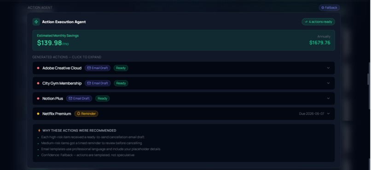Click the Confidence: Fallback bullet
Screen dimensions: 371x170
pos(88,155)
